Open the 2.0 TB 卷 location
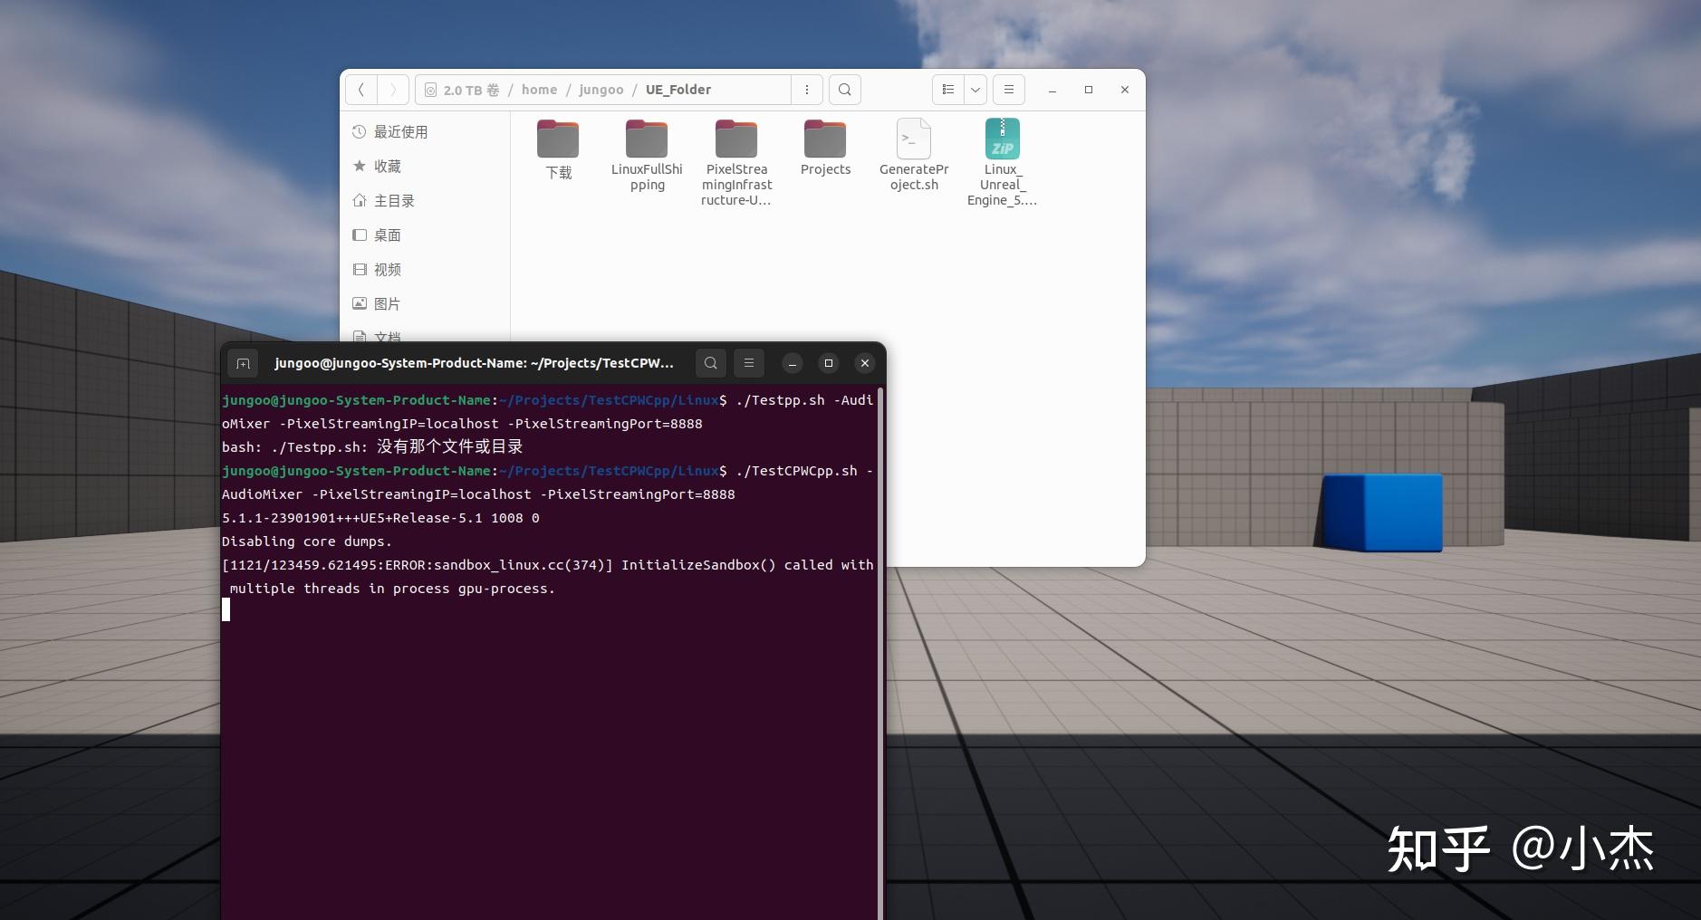1701x920 pixels. pos(463,90)
